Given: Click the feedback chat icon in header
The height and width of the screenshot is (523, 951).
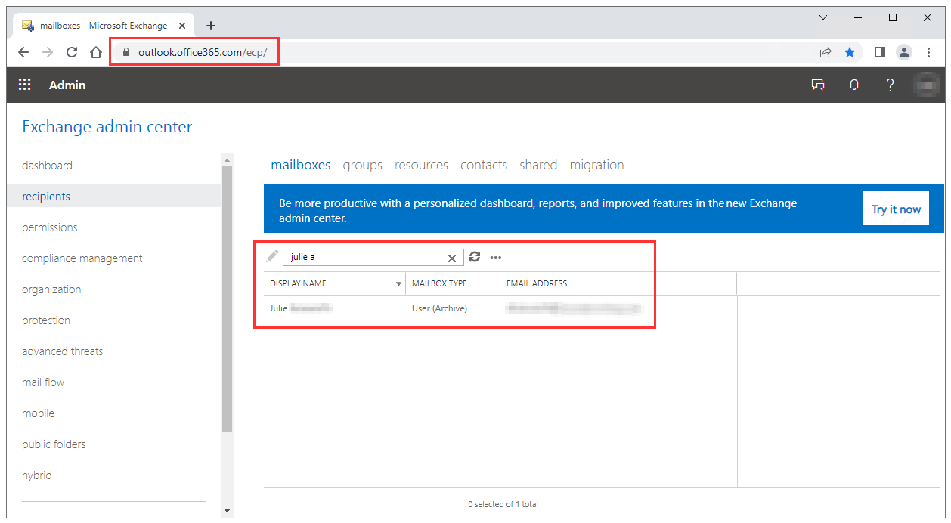Looking at the screenshot, I should click(x=818, y=85).
